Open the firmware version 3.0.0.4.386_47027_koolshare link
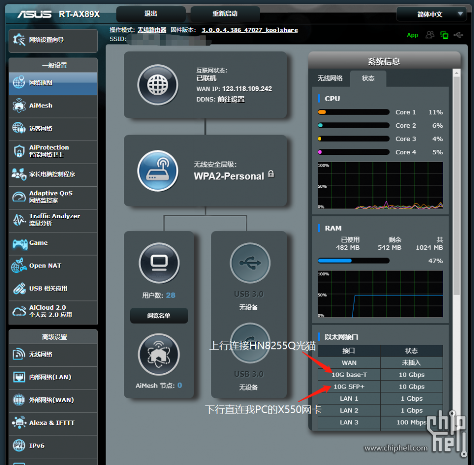474x465 pixels. 250,30
